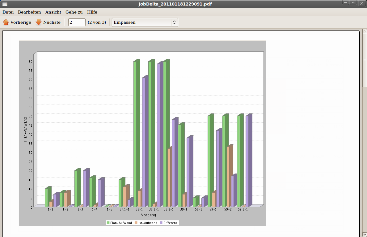Click the scrollbar down arrow
This screenshot has width=367, height=237.
point(364,235)
